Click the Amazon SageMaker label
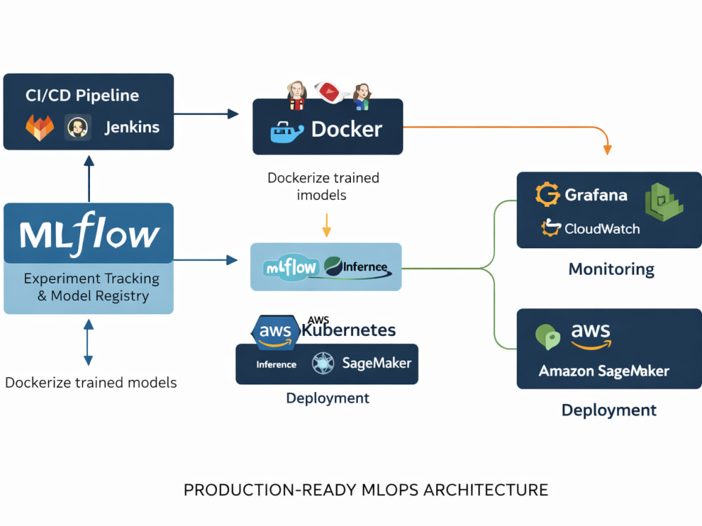 [x=604, y=371]
